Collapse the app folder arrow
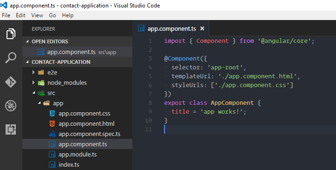 tap(39, 103)
